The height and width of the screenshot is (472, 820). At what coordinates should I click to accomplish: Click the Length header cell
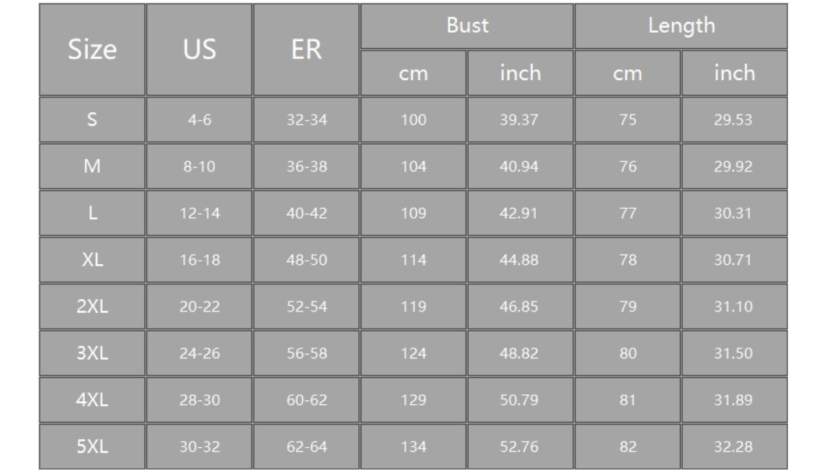(681, 26)
